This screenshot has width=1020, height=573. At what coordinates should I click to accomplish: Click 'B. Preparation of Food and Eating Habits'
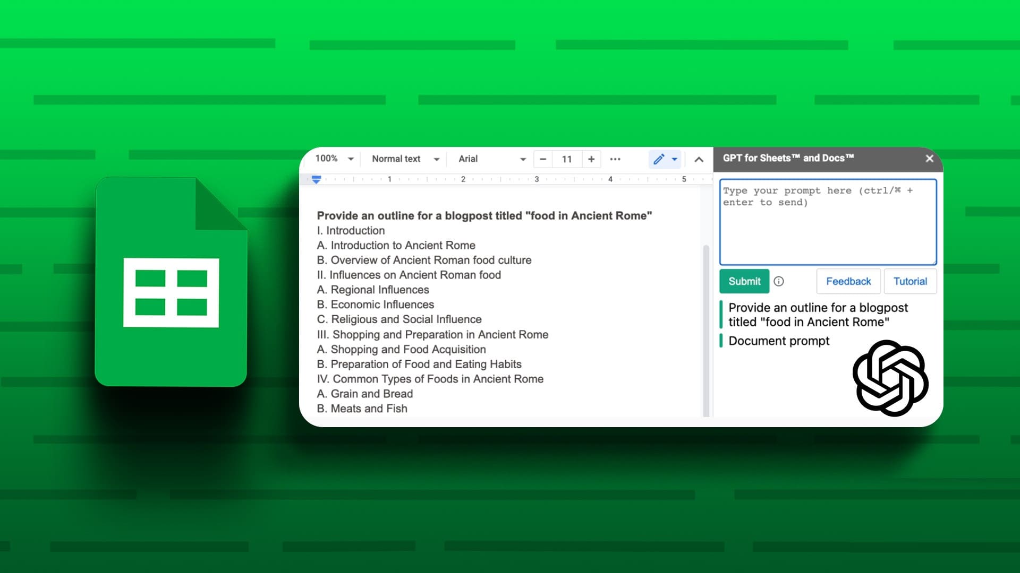(x=419, y=364)
